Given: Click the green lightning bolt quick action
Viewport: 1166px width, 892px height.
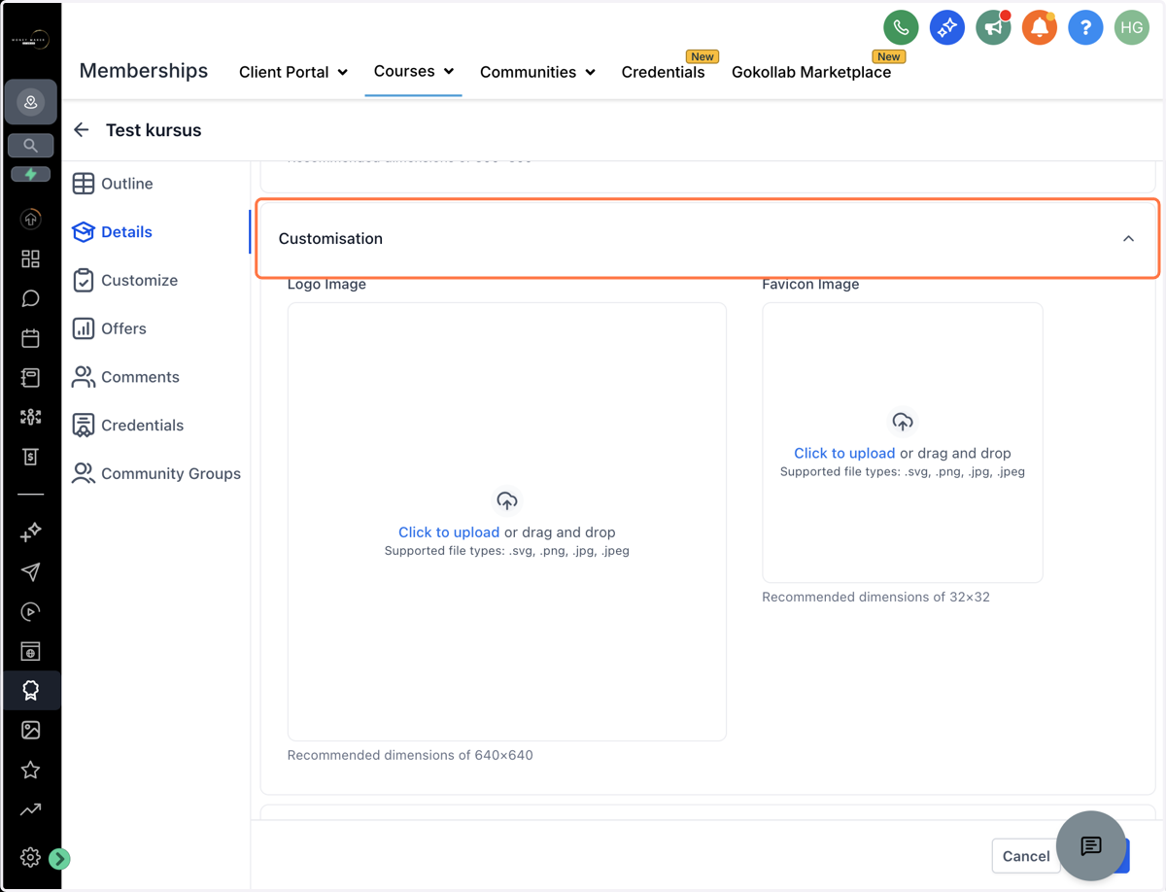Looking at the screenshot, I should (x=30, y=175).
